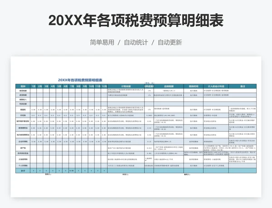This screenshot has width=272, height=208.
Task: Click the 进项税额 row label
Action: (x=23, y=95)
